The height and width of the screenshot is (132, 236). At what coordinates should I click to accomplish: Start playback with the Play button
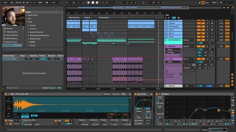click(x=88, y=3)
